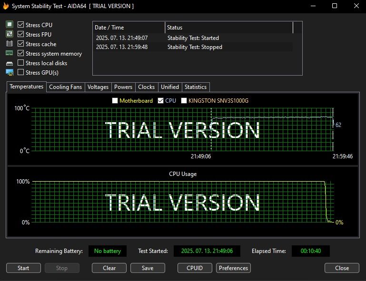This screenshot has height=281, width=366.
Task: Close the window using the title bar X
Action: pos(356,6)
